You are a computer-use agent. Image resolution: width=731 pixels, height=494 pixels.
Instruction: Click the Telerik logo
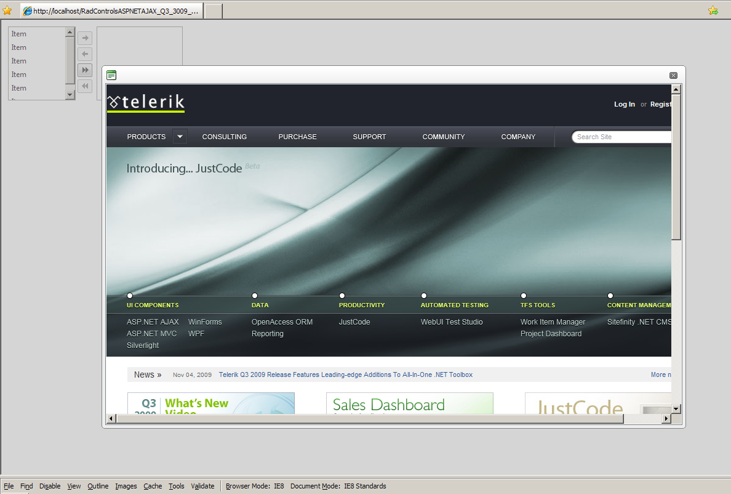click(146, 103)
